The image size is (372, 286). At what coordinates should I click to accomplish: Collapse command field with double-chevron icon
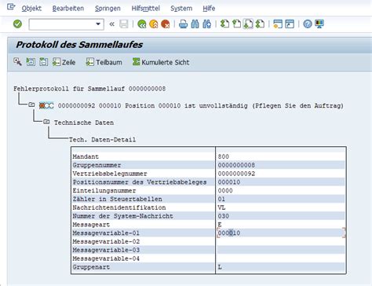[111, 24]
